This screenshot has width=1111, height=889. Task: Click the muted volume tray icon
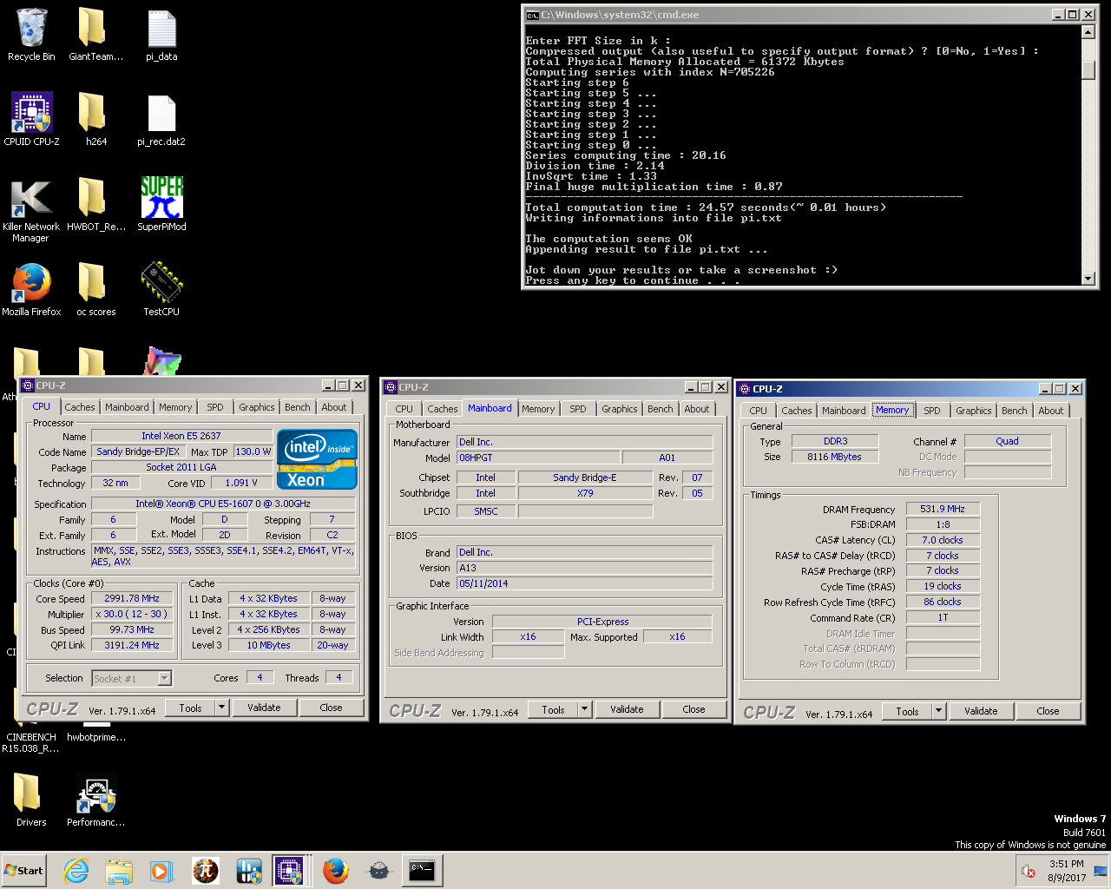coord(1029,871)
